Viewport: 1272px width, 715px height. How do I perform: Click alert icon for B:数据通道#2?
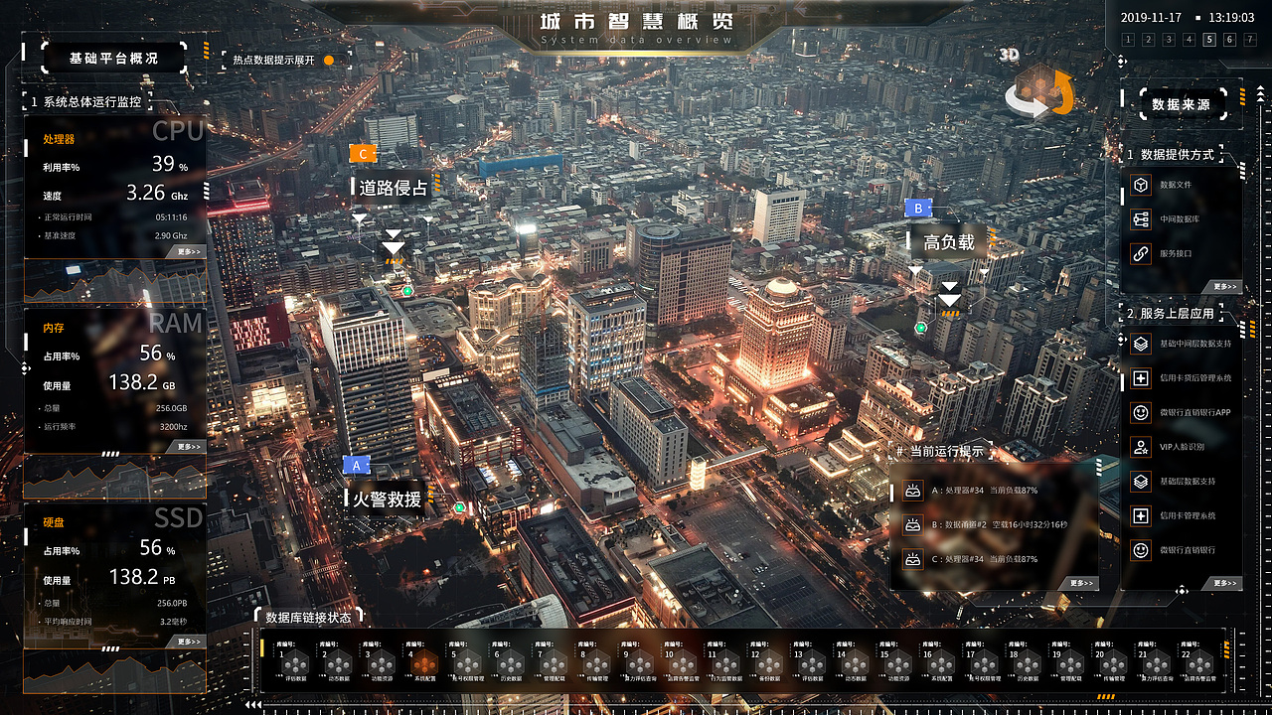(912, 524)
